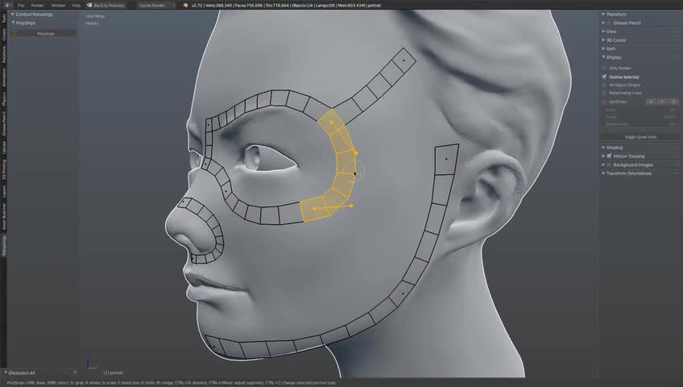Click the 'Verts:388,340' statistic in the header

(217, 5)
